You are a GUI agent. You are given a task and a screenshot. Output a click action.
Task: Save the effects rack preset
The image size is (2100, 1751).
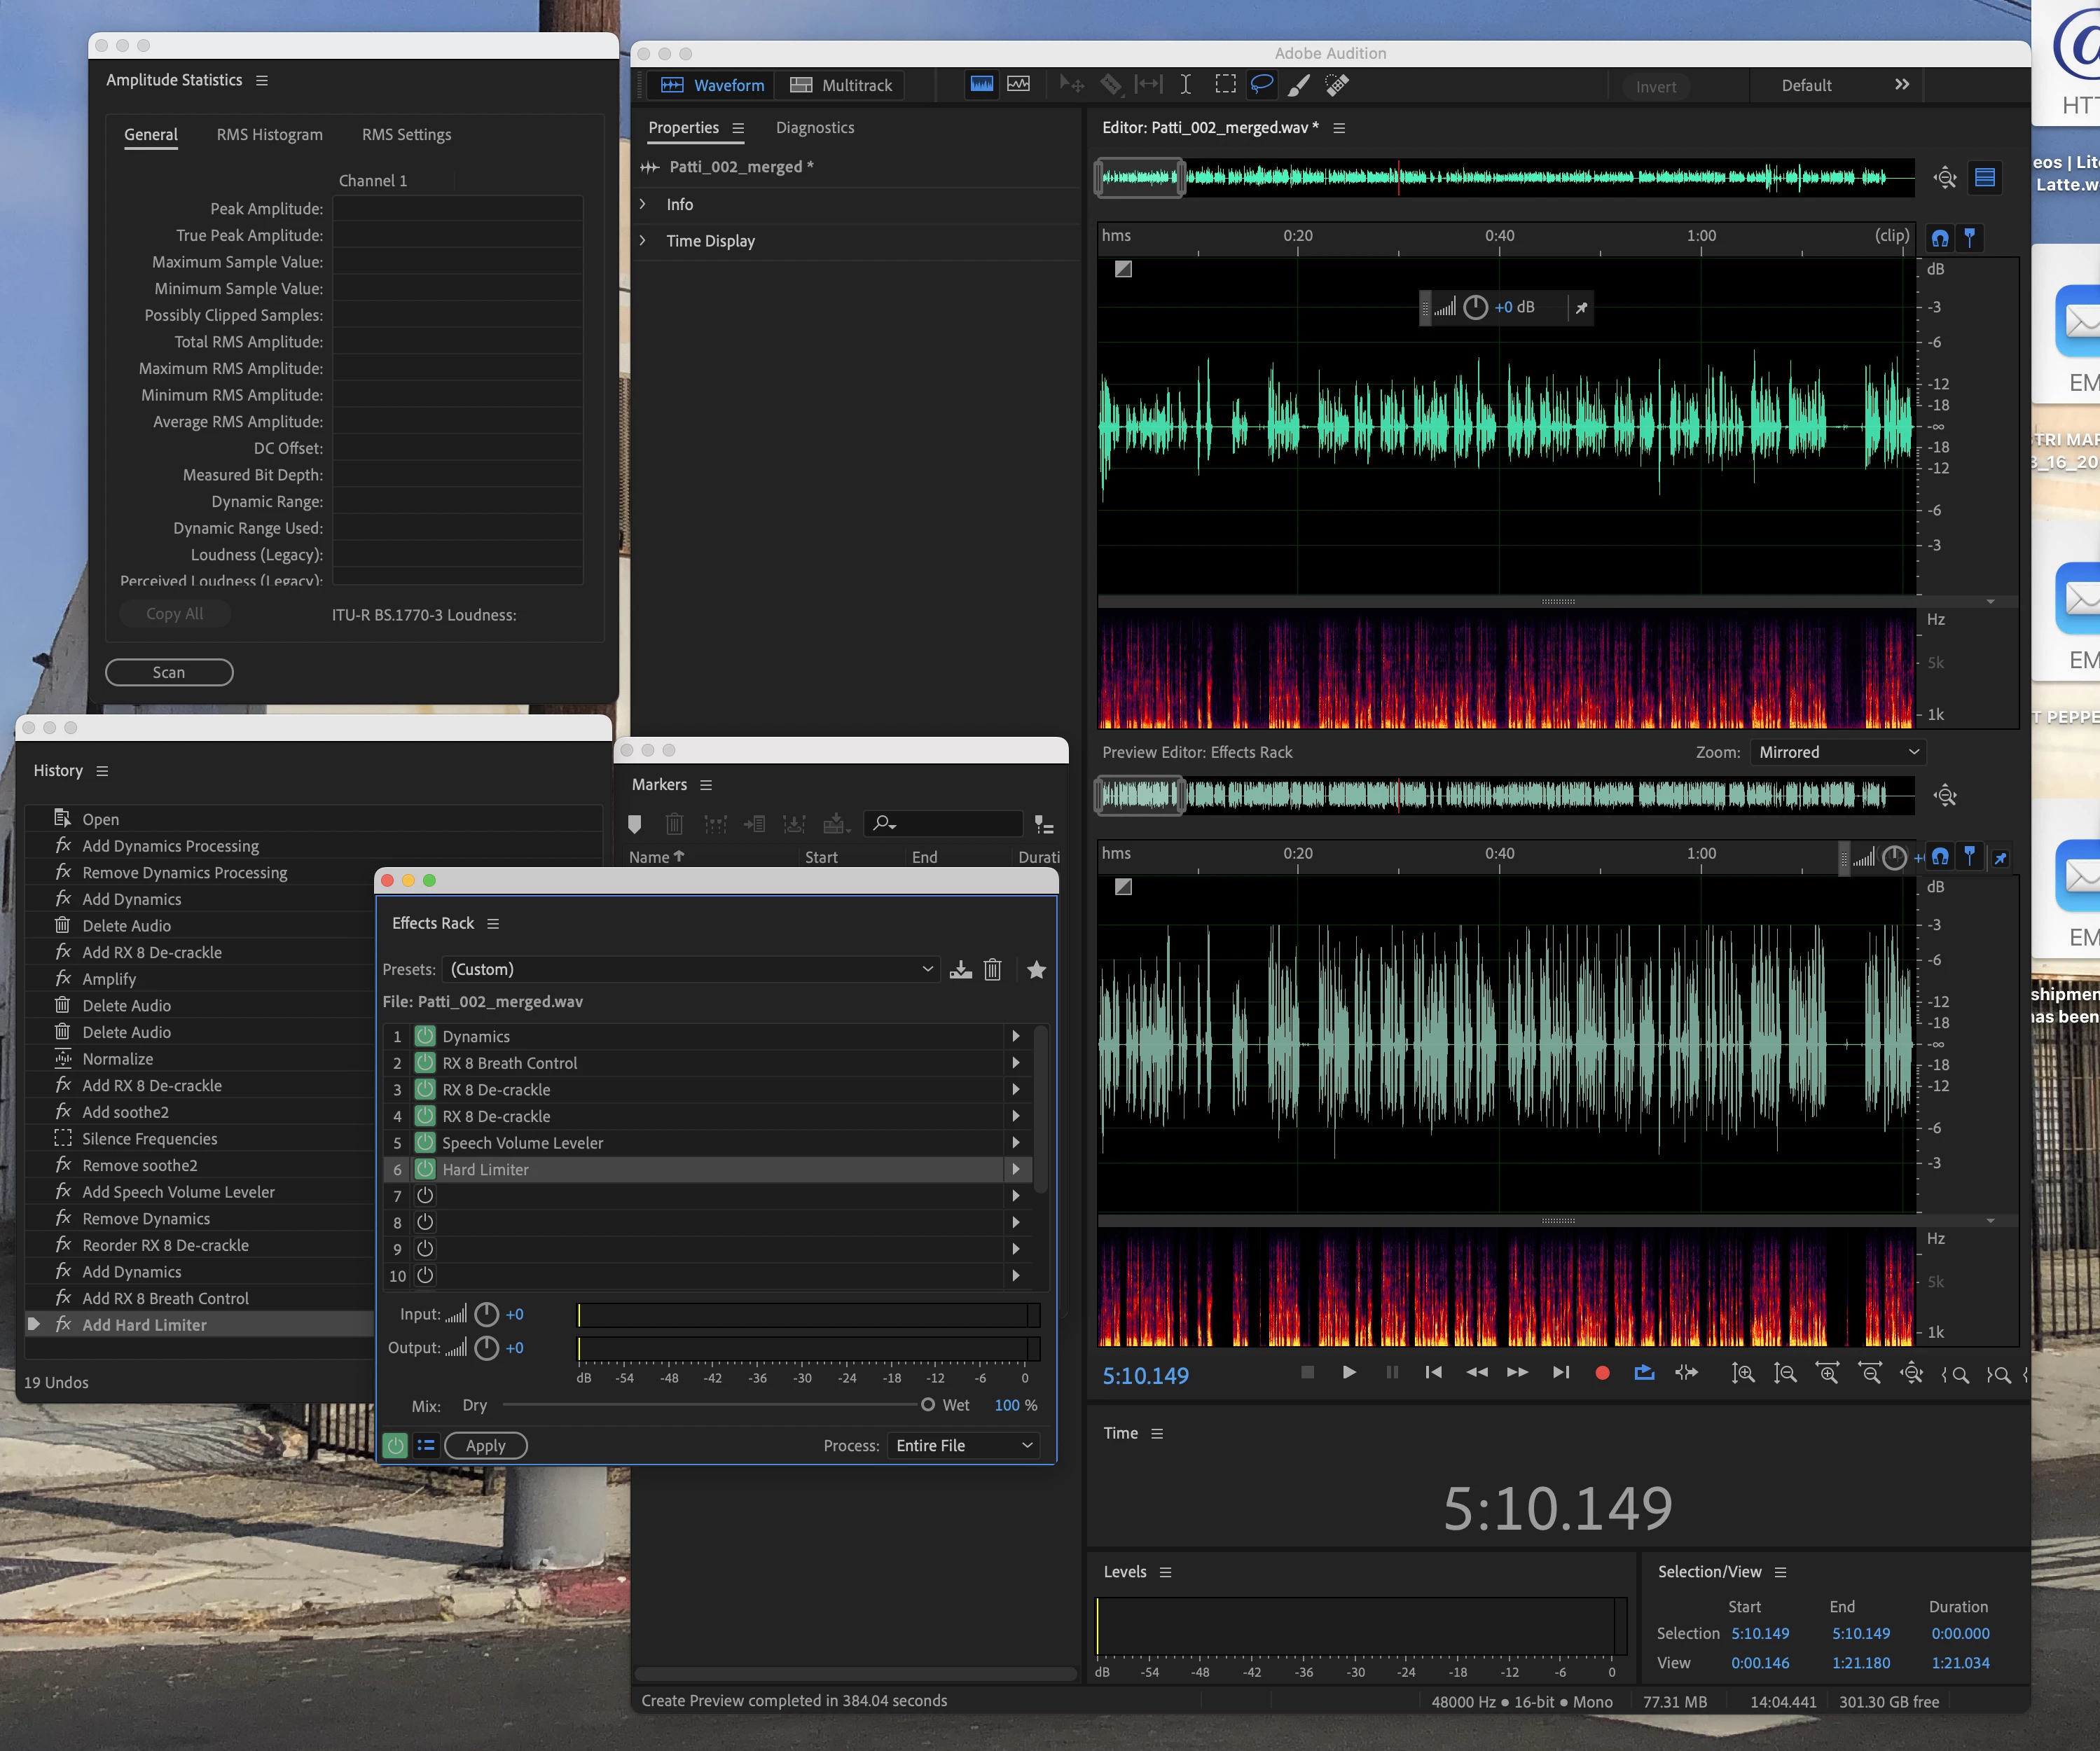click(960, 969)
